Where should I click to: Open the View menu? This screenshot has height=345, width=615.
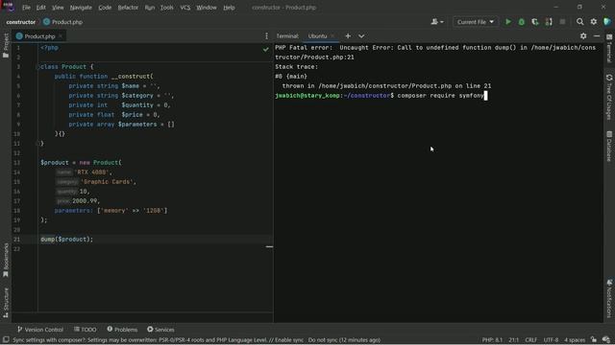click(58, 8)
